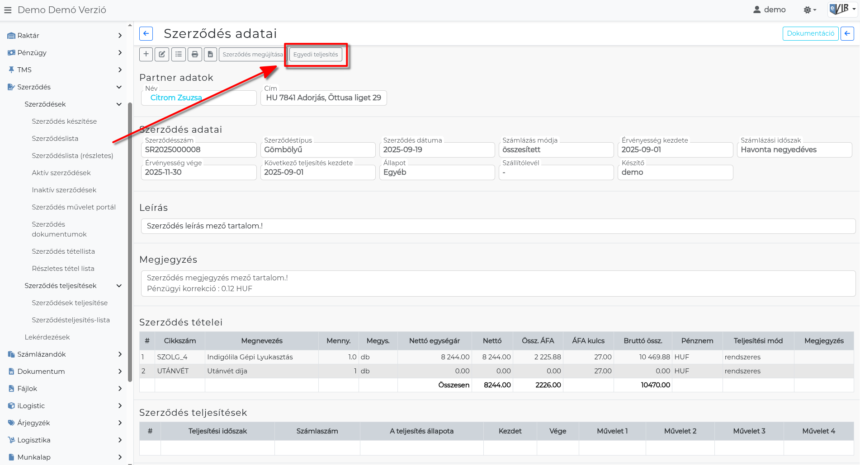Screen dimensions: 860x465
Task: Open the Dokumentáció button
Action: tap(810, 33)
